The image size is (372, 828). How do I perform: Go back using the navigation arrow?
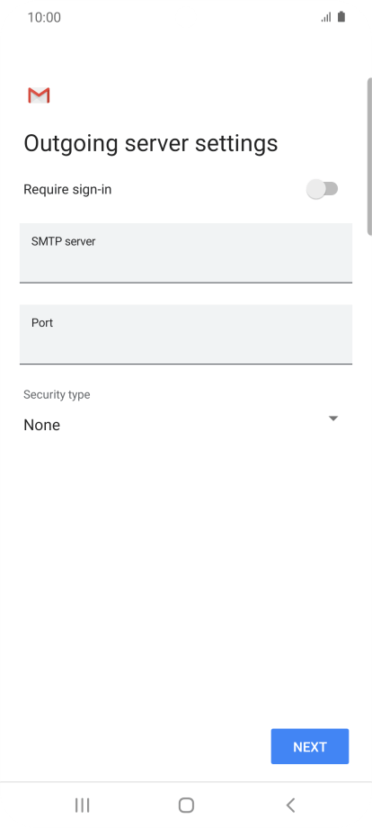tap(290, 805)
